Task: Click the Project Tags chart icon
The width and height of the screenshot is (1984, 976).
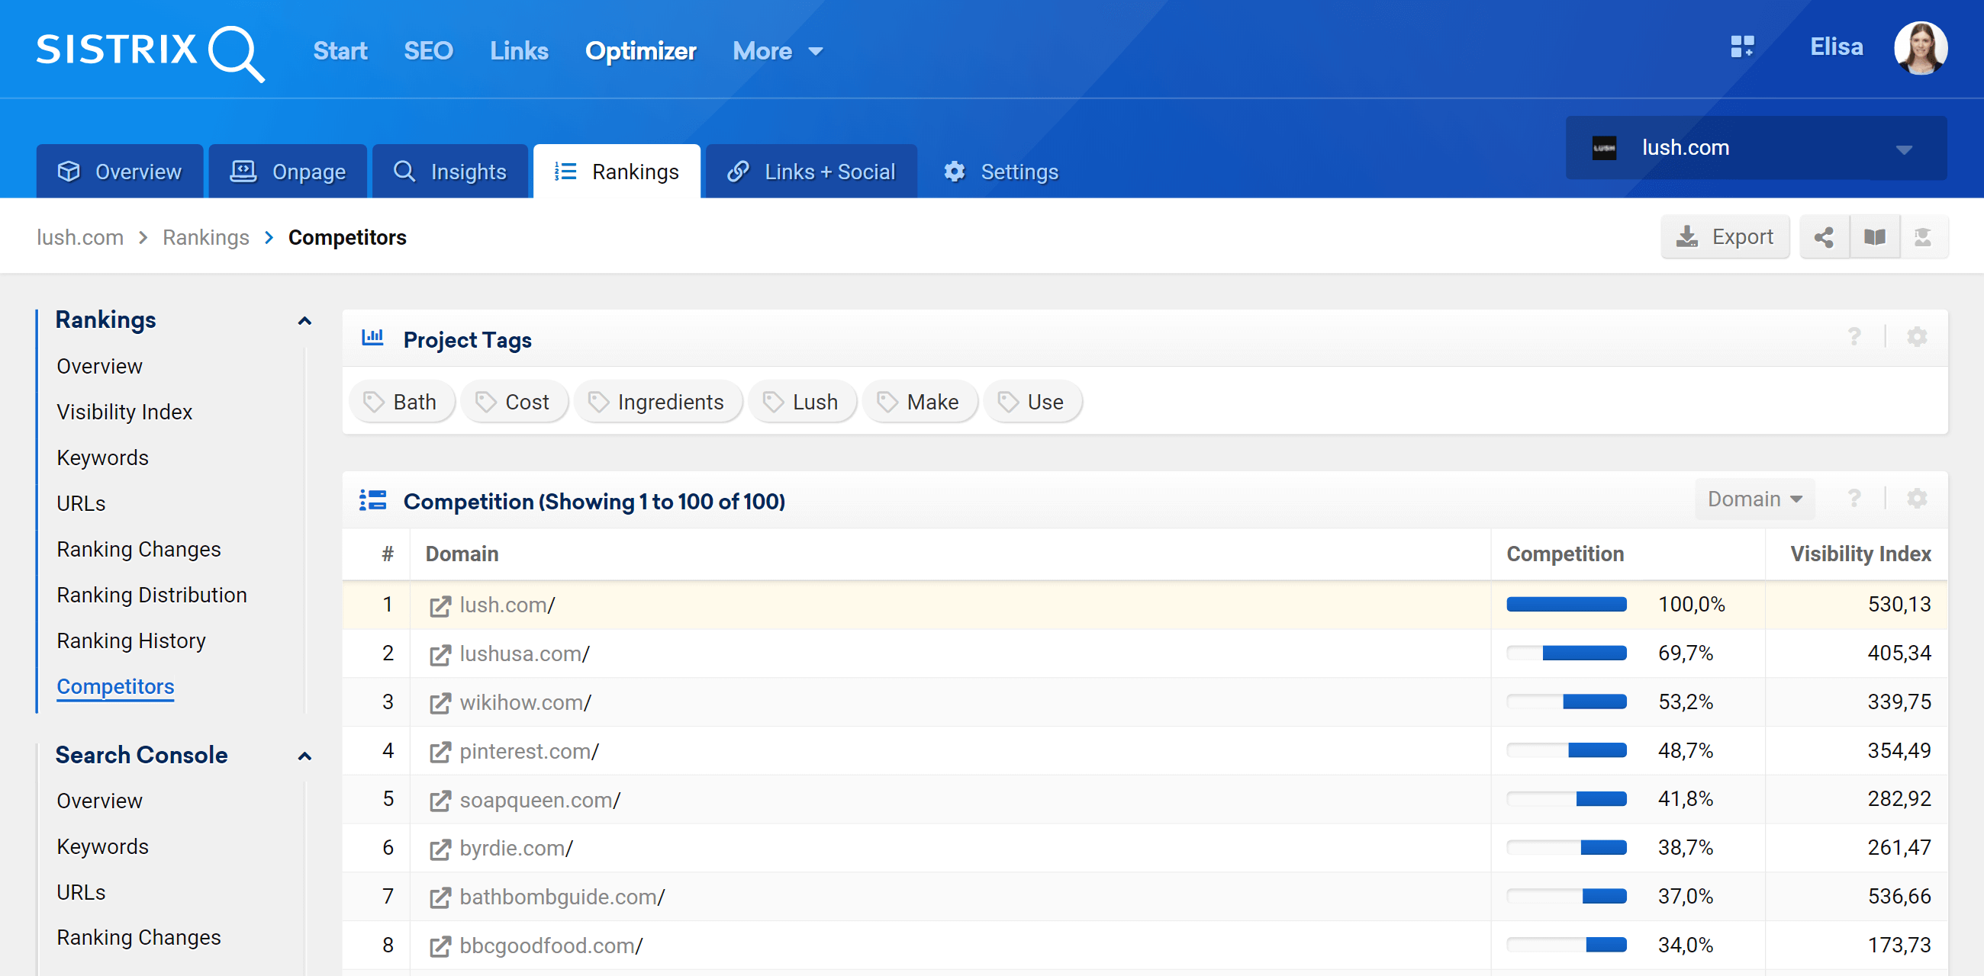Action: click(373, 338)
